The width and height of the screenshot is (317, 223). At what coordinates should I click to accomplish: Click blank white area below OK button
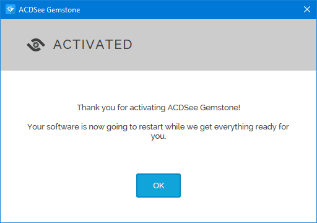pyautogui.click(x=158, y=209)
